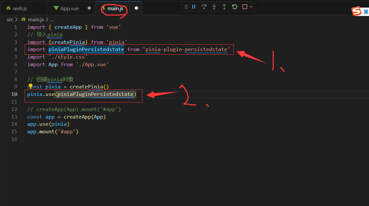Step into in debug toolbar
Screen dimensions: 369x206
pyautogui.click(x=214, y=7)
